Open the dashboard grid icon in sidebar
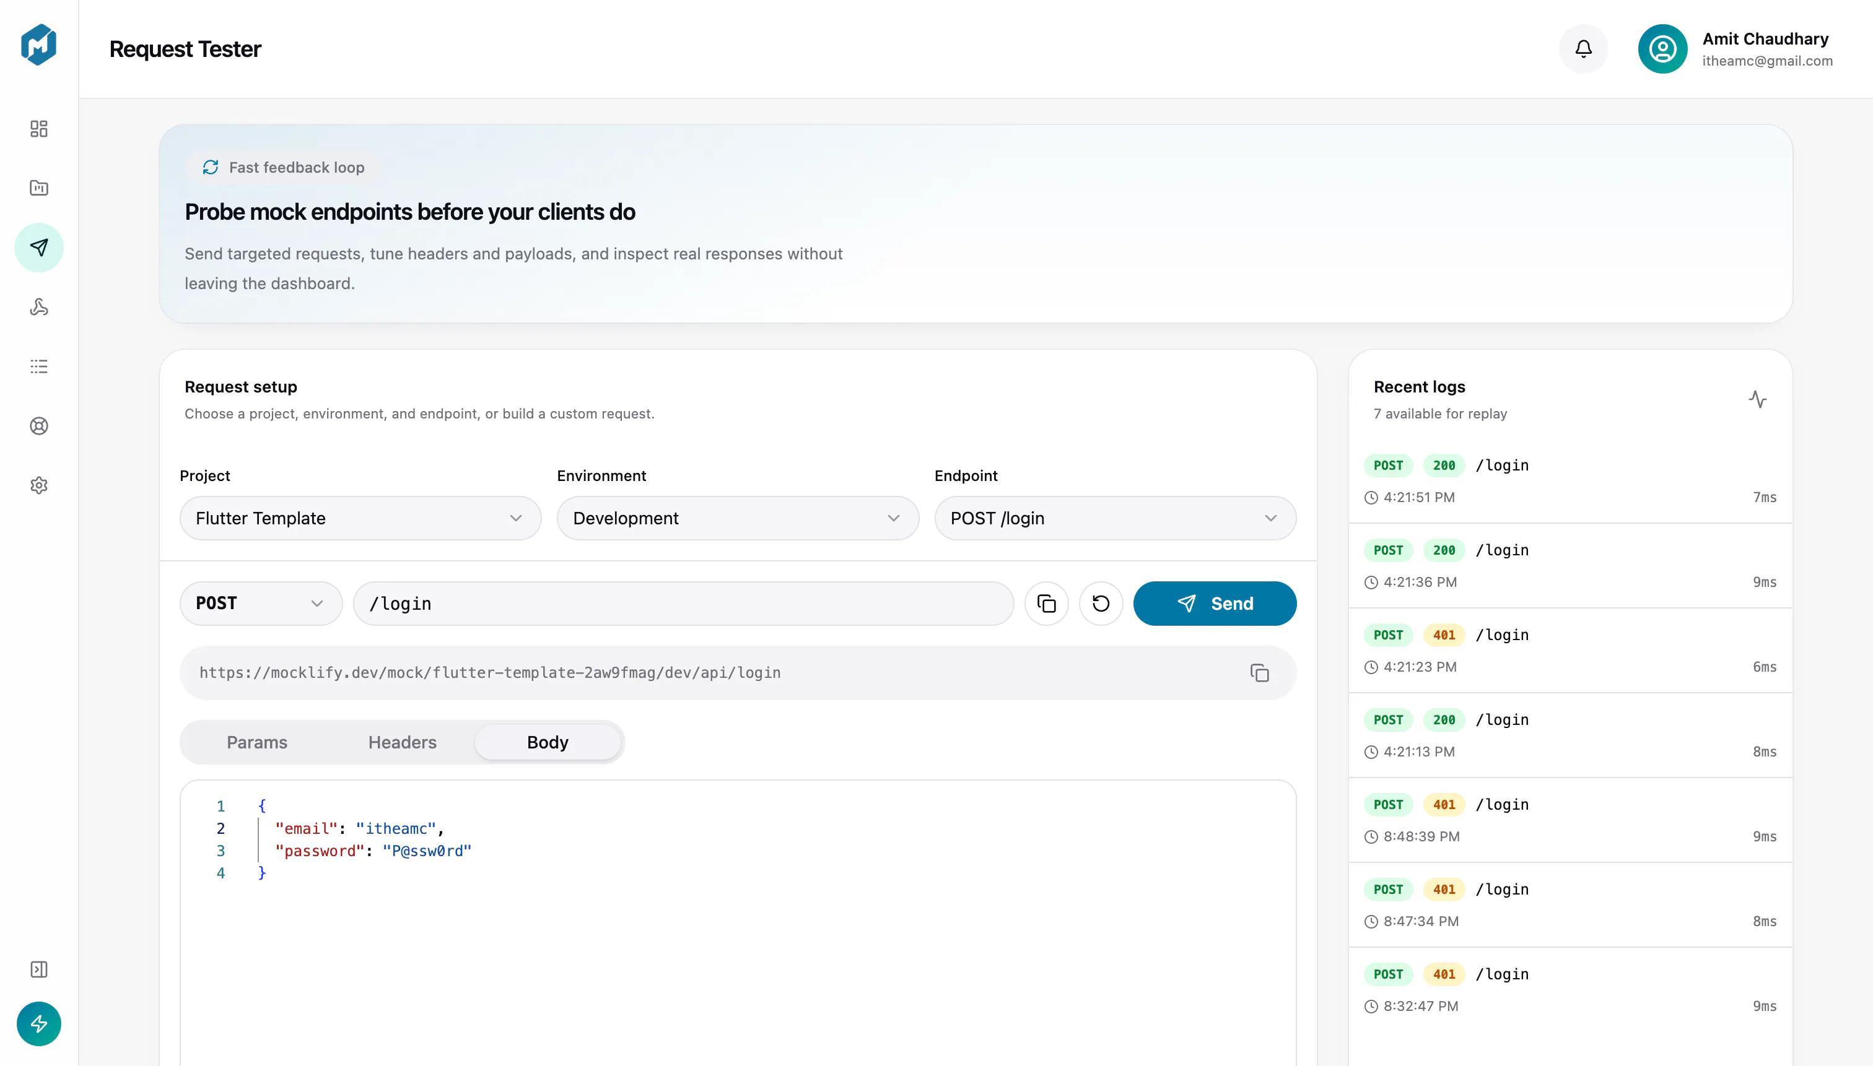The image size is (1873, 1066). pyautogui.click(x=39, y=129)
